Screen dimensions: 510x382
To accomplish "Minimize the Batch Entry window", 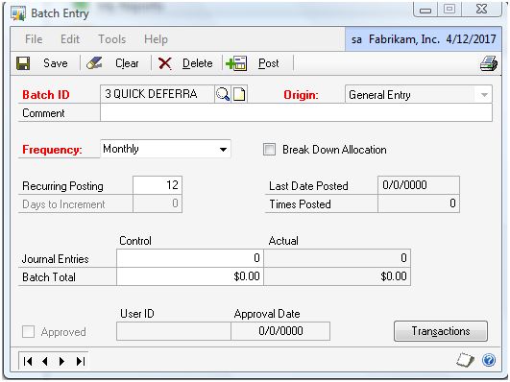I will click(425, 10).
